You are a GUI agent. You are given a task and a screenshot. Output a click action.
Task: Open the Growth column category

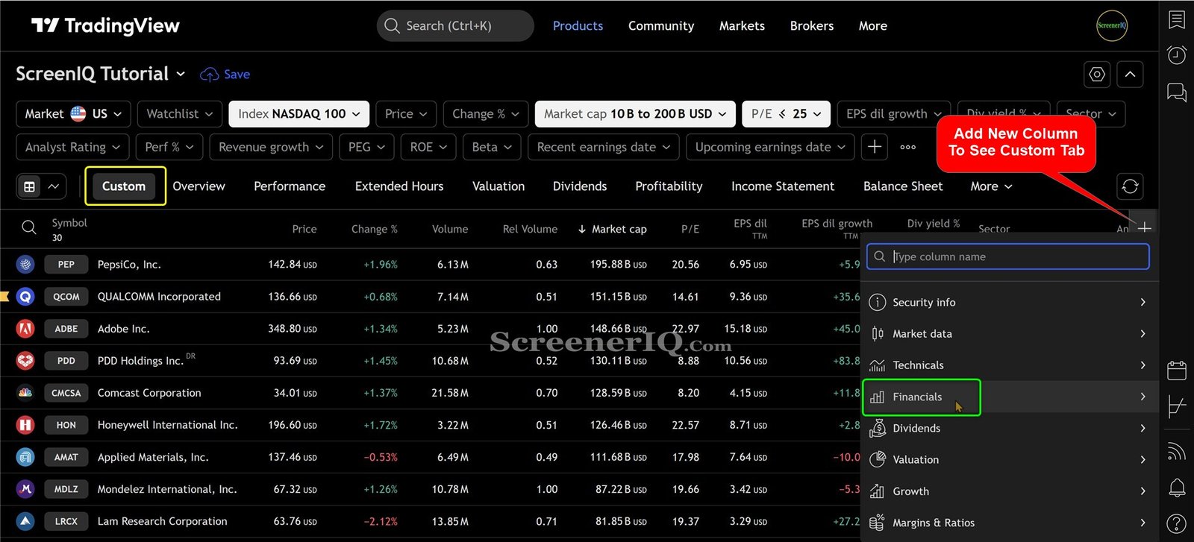click(x=1010, y=491)
